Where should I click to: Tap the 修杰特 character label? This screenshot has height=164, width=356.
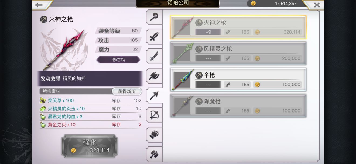coord(118,60)
